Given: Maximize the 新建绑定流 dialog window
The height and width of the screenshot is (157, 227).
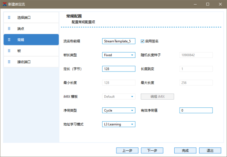Looking at the screenshot, I should [207, 4].
